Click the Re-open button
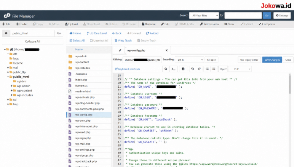 211,59
